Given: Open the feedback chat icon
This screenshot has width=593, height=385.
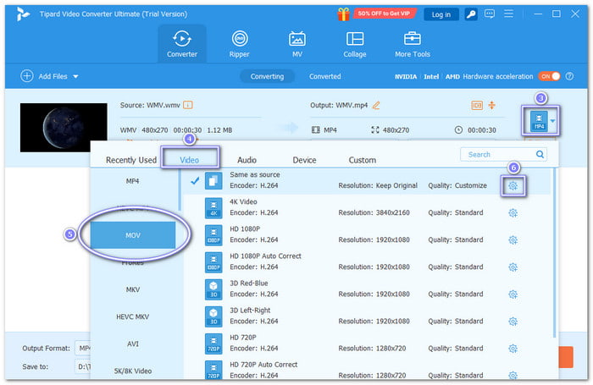Looking at the screenshot, I should 489,14.
